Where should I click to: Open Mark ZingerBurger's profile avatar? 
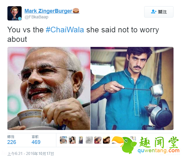click(15, 13)
